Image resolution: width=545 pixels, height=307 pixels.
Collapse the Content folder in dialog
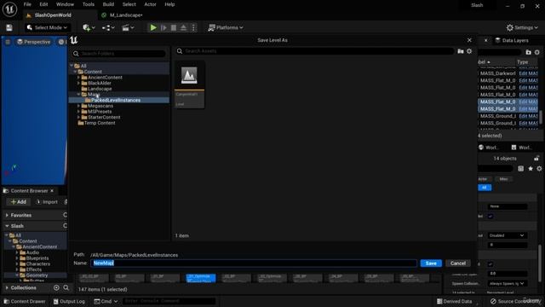[75, 72]
